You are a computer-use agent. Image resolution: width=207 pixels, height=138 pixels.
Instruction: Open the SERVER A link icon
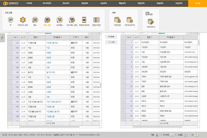click(151, 22)
